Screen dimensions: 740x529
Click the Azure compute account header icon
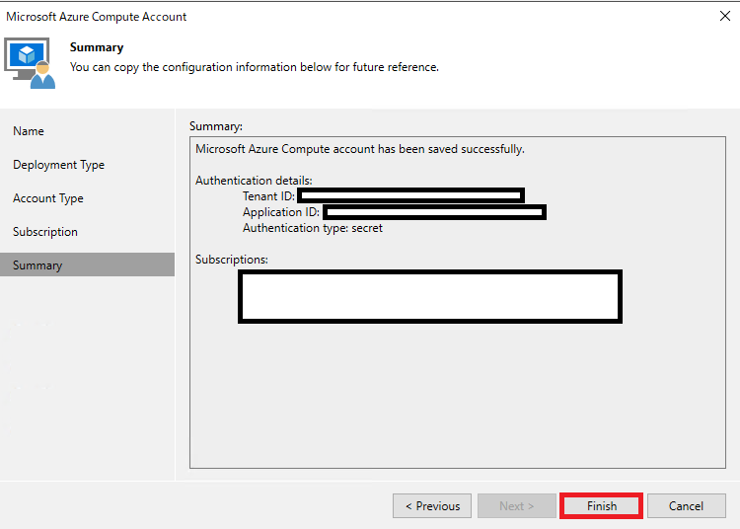pyautogui.click(x=30, y=63)
